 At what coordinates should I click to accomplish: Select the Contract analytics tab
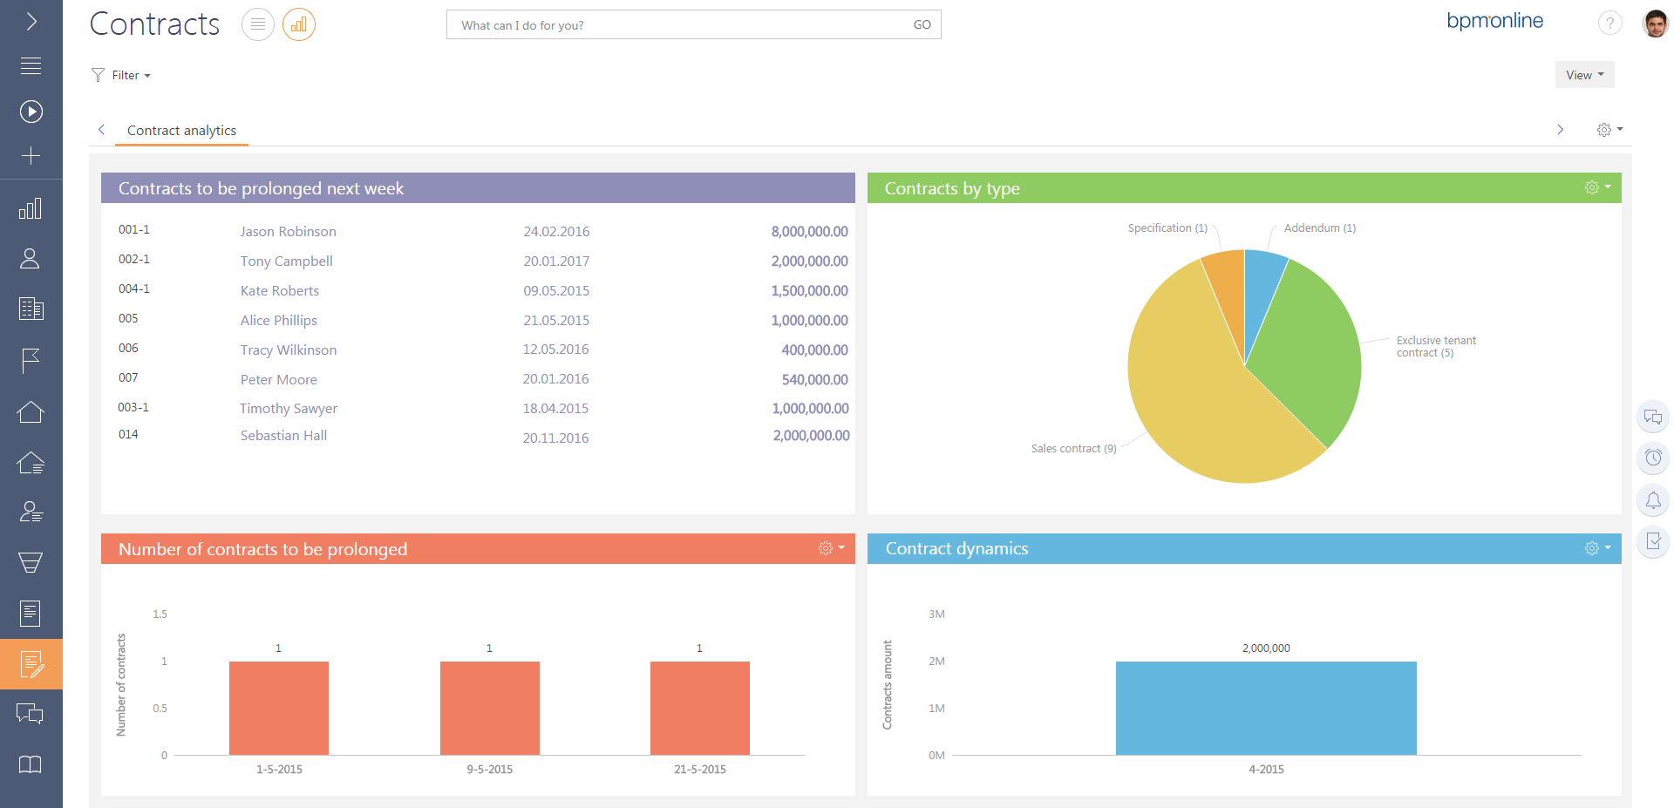click(x=181, y=131)
